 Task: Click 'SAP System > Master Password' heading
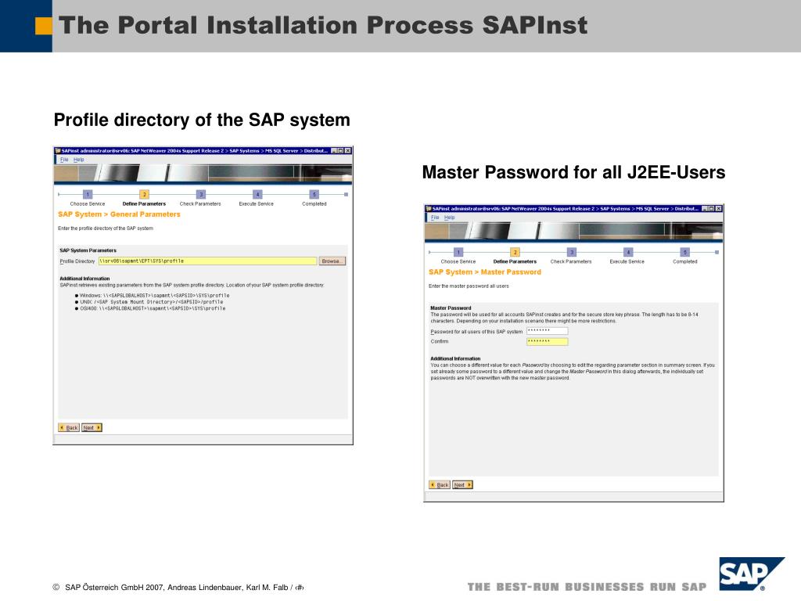click(485, 272)
